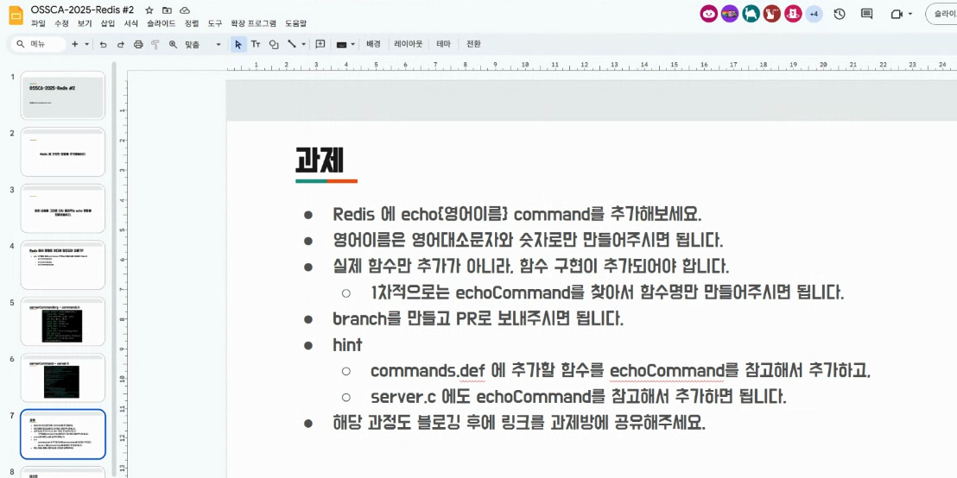The width and height of the screenshot is (957, 478).
Task: Click the print icon
Action: click(x=138, y=44)
